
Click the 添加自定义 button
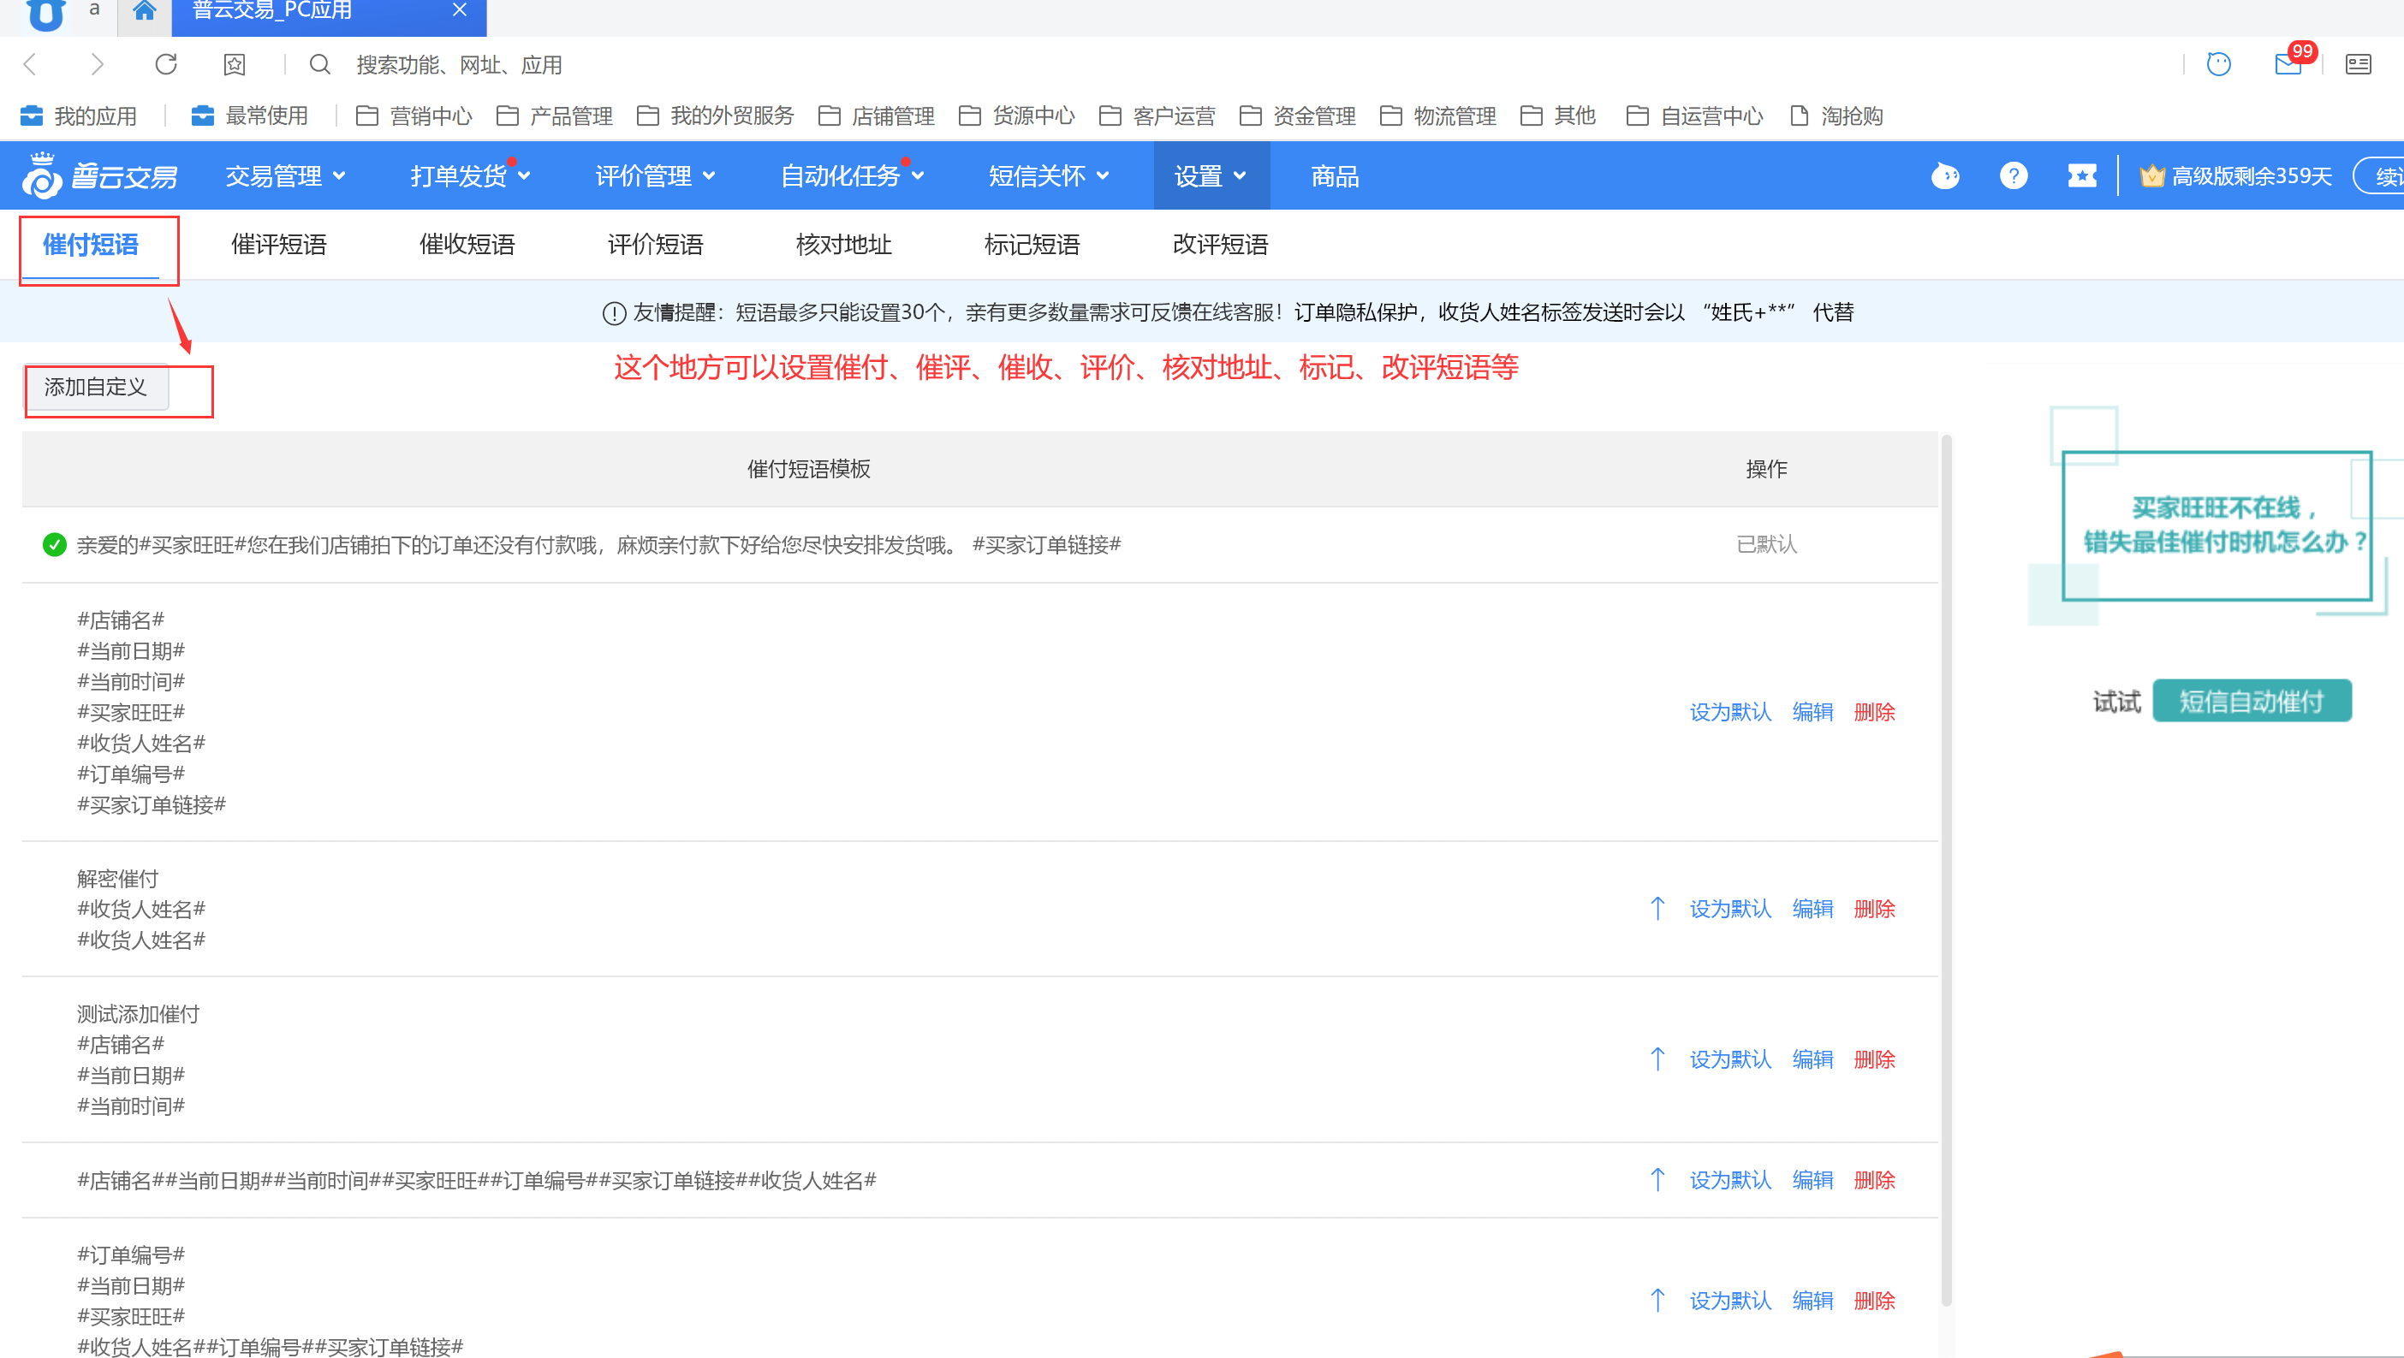(95, 387)
